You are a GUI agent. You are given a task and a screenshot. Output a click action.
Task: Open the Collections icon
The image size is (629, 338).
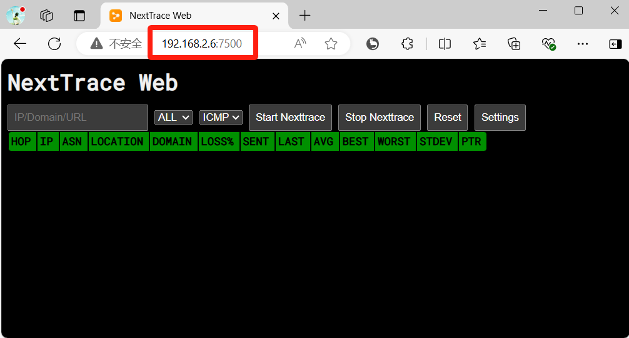click(x=514, y=44)
